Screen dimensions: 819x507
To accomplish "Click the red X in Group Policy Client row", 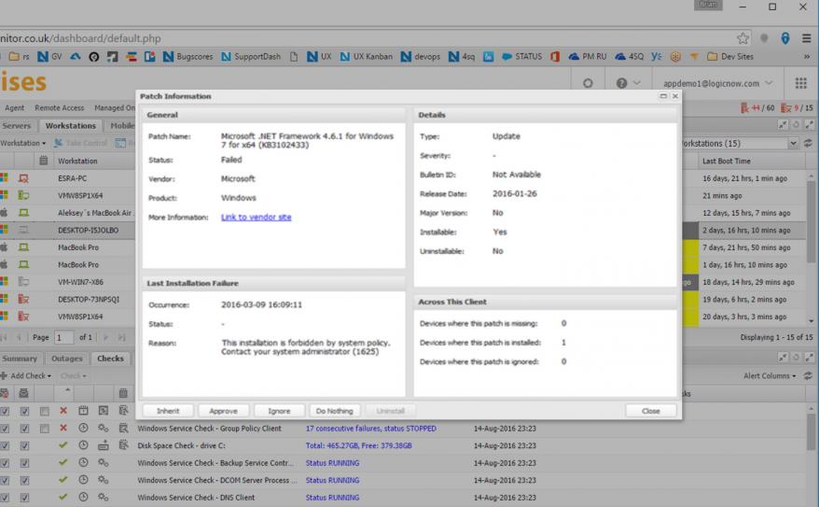I will coord(63,428).
